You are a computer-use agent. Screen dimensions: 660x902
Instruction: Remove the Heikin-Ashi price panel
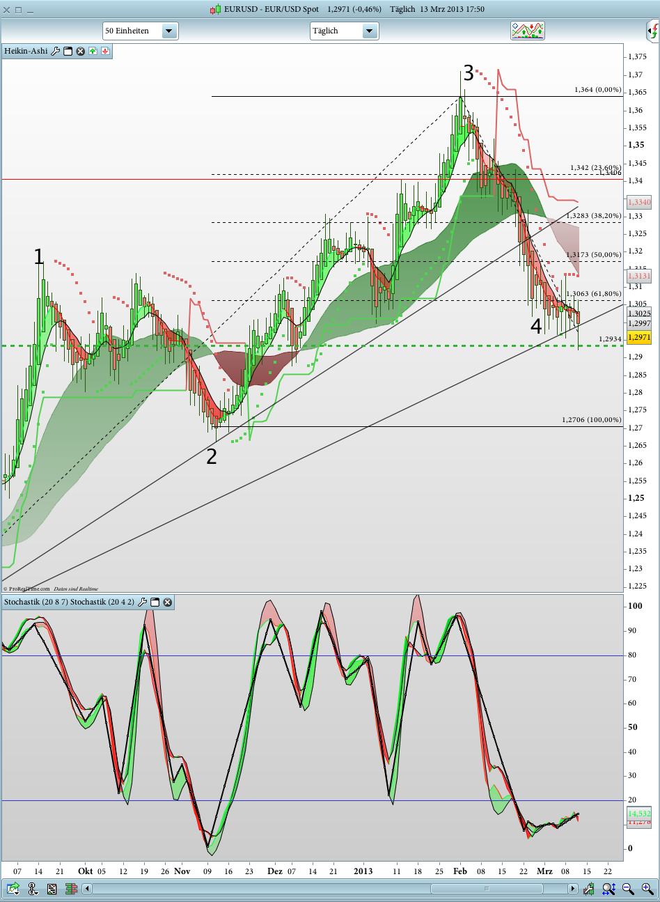click(x=80, y=51)
